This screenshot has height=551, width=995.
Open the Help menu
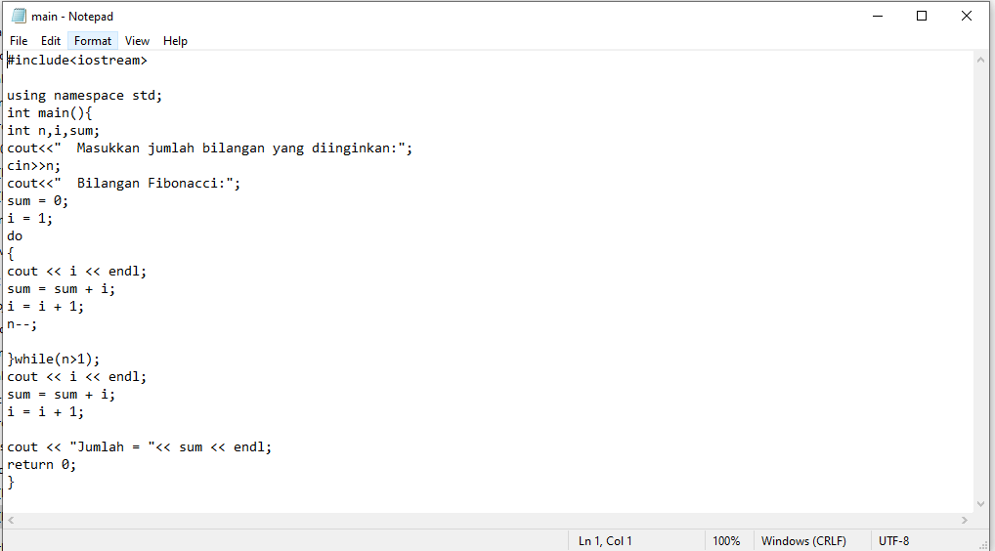pos(176,41)
